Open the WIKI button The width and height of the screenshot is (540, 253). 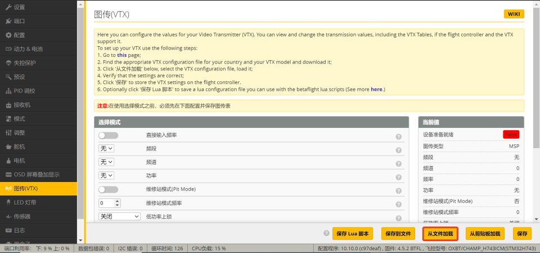[x=514, y=14]
